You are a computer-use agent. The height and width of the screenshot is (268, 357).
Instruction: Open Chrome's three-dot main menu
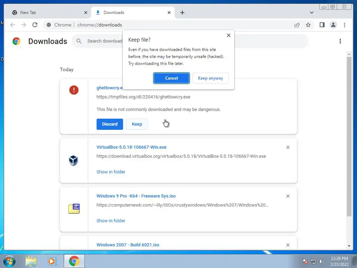click(344, 25)
